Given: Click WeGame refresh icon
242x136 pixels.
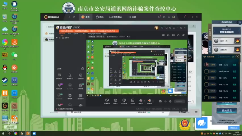Looking at the screenshot, I should (x=74, y=17).
